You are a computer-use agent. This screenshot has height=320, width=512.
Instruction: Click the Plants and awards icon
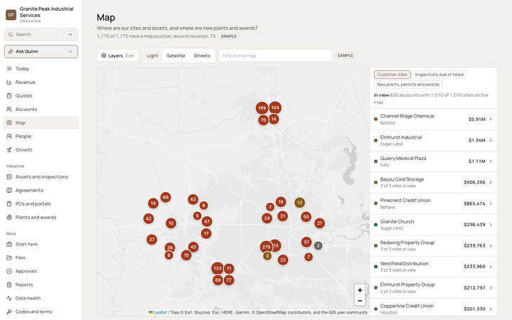[9, 217]
